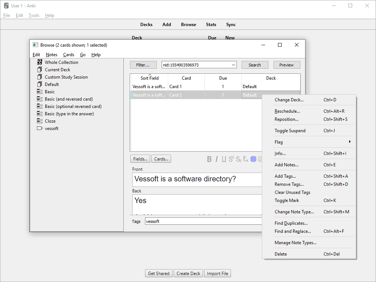Click Stats in Anki main toolbar
This screenshot has width=376, height=282.
(211, 25)
